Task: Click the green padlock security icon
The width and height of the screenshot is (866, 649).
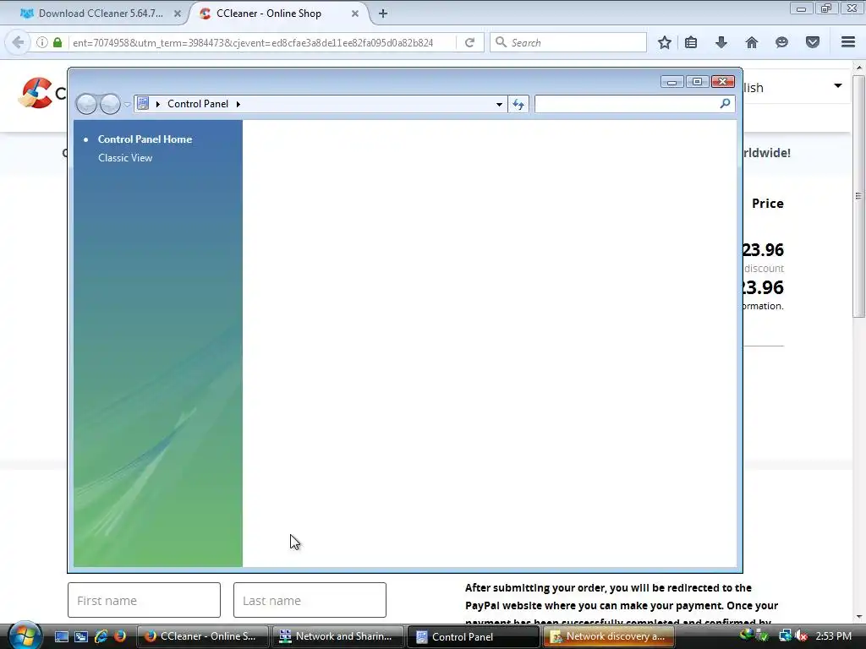Action: tap(58, 42)
